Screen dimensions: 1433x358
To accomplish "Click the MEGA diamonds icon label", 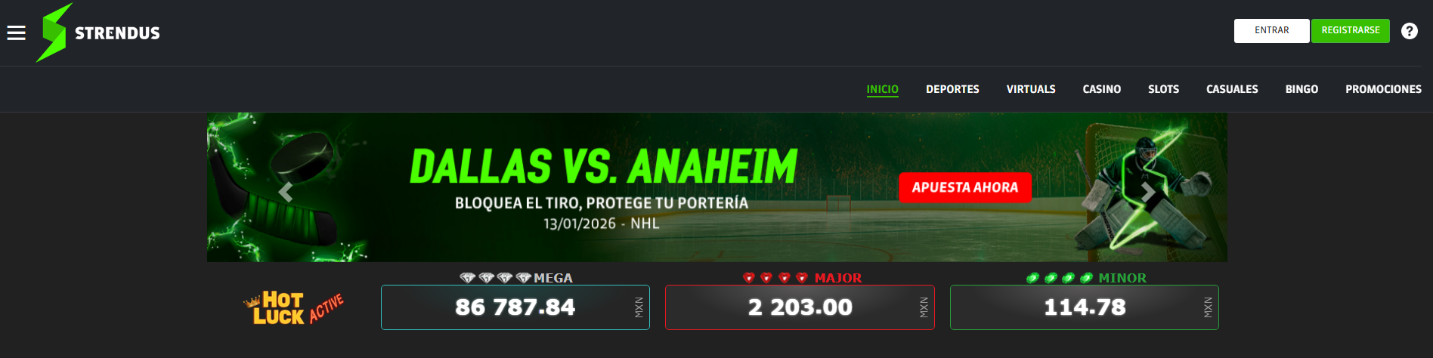I will tap(516, 278).
